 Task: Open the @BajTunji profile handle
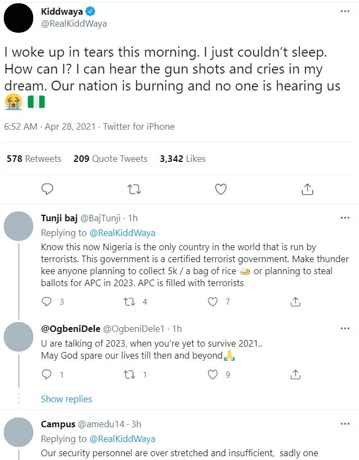click(100, 218)
